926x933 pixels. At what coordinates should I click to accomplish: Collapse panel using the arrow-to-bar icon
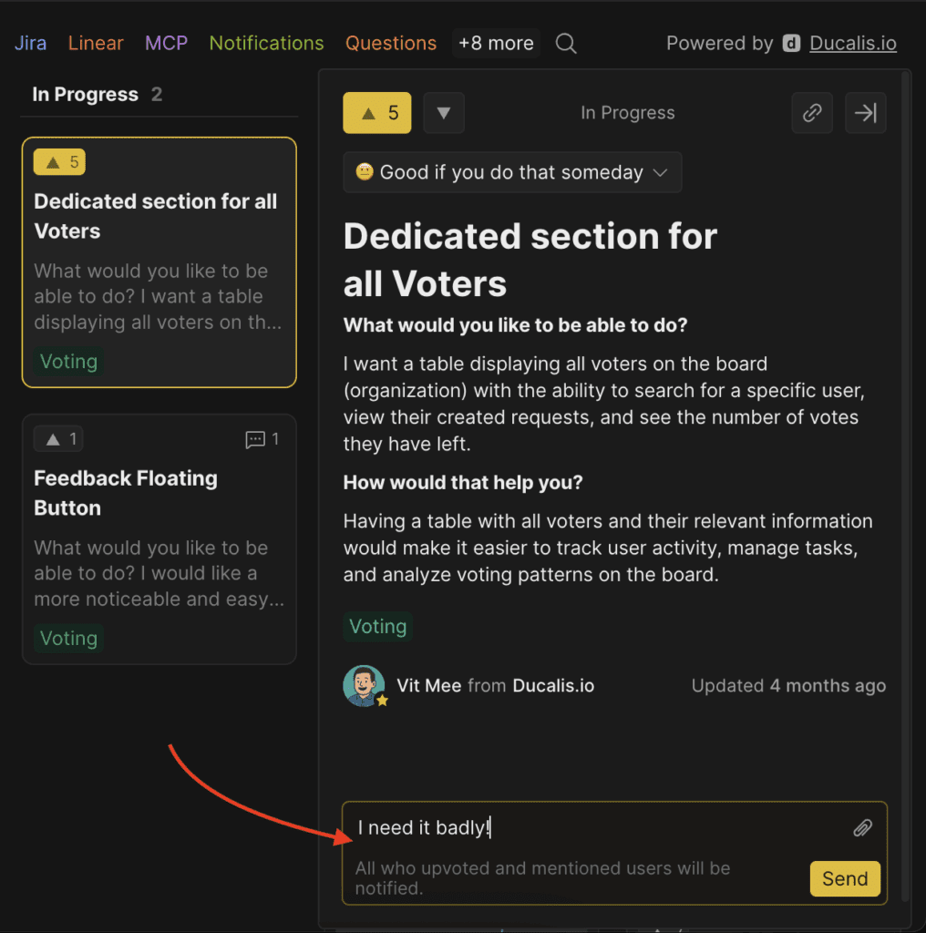click(865, 113)
